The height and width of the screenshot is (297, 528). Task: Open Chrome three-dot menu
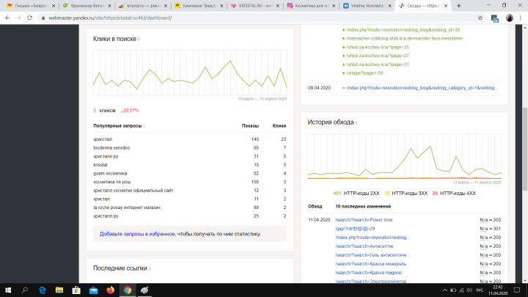[x=521, y=18]
